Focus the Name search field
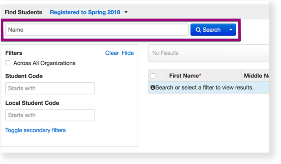Viewport: 281px width, 164px height. pos(97,30)
